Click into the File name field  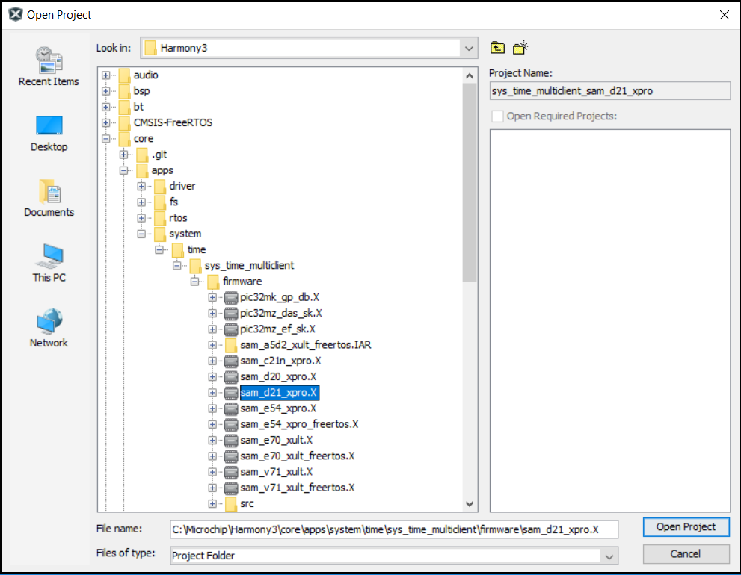pyautogui.click(x=394, y=529)
